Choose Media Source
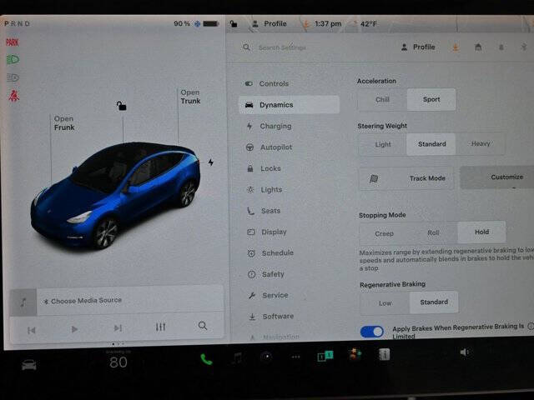534x400 pixels. point(83,301)
